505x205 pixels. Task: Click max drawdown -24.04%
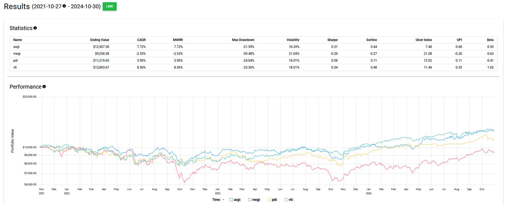pyautogui.click(x=248, y=61)
